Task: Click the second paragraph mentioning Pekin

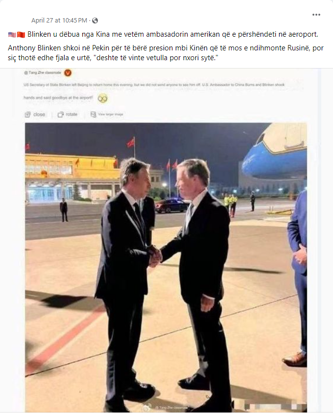Action: coord(166,53)
